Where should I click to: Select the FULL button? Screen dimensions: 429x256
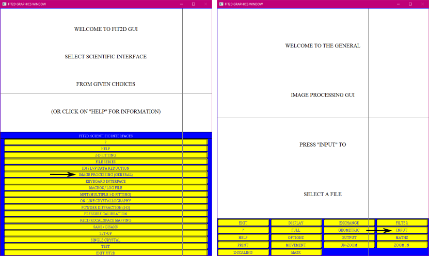pos(296,230)
